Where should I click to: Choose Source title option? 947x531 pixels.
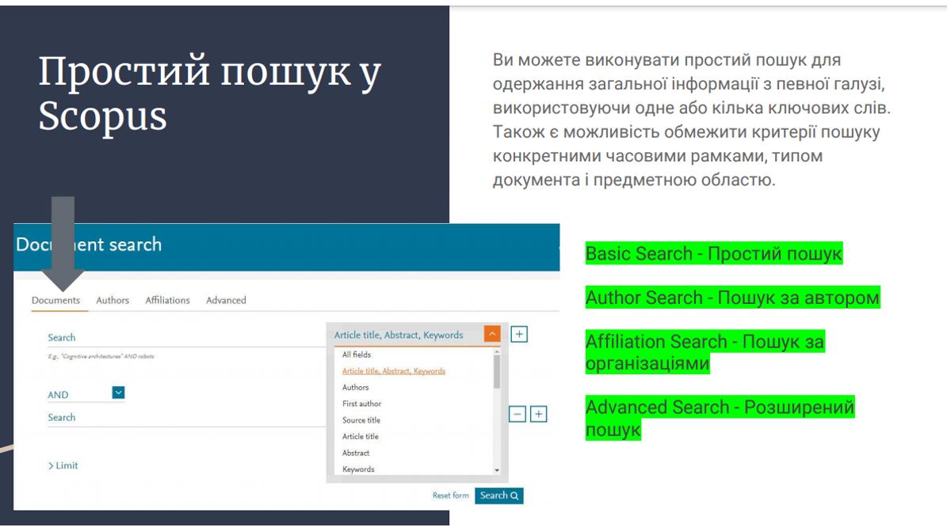pyautogui.click(x=361, y=420)
